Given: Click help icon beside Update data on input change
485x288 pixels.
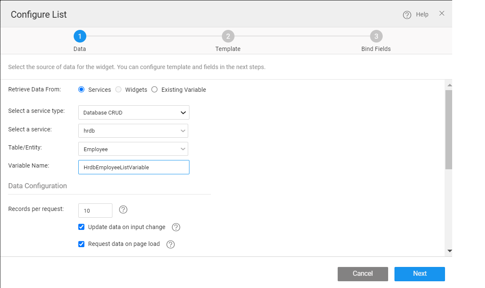Looking at the screenshot, I should 176,227.
